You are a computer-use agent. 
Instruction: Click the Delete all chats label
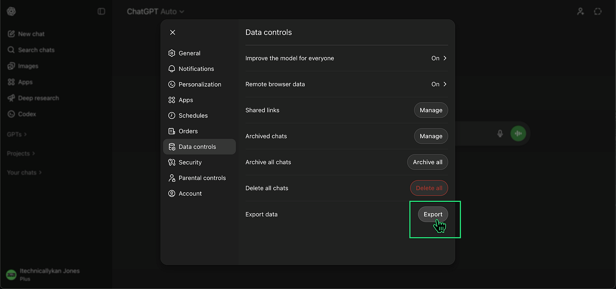(267, 188)
